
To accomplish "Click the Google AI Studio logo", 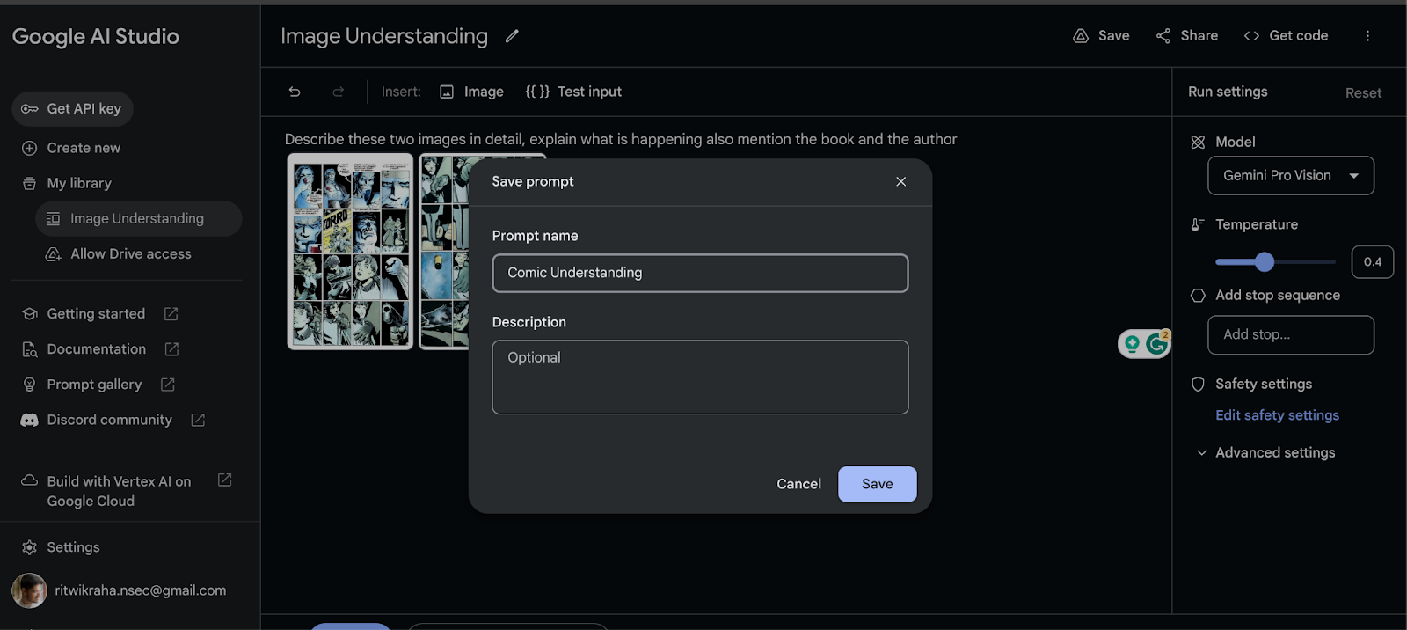I will [96, 37].
